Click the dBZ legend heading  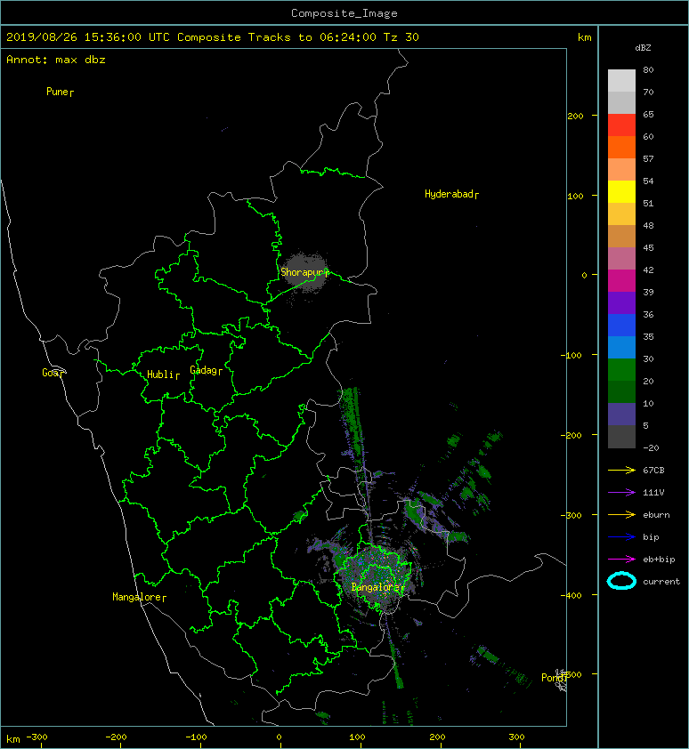[643, 48]
